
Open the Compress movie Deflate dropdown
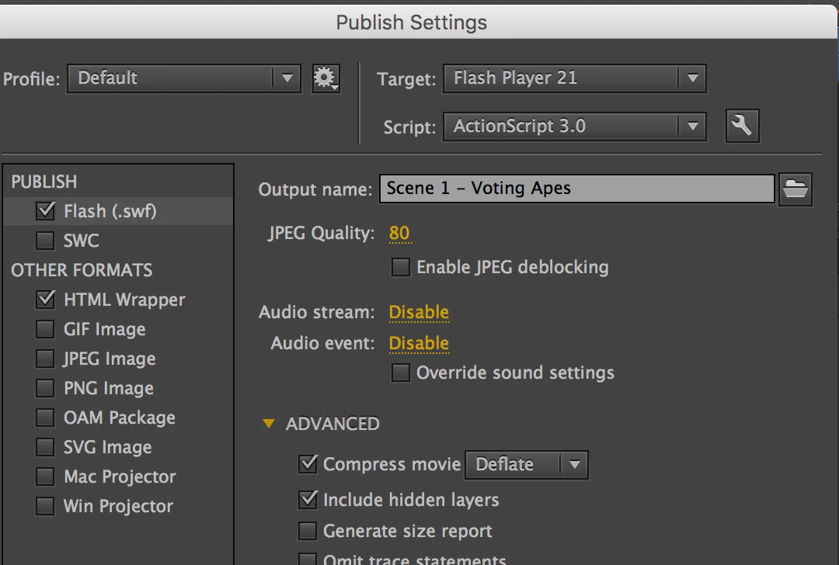click(x=526, y=465)
